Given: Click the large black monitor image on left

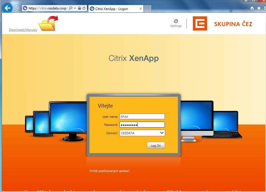Looking at the screenshot, I should coord(68,121).
